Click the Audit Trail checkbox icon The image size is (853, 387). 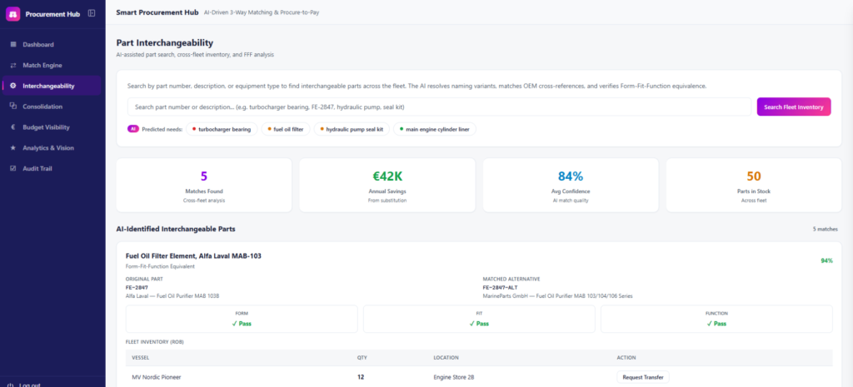(13, 168)
